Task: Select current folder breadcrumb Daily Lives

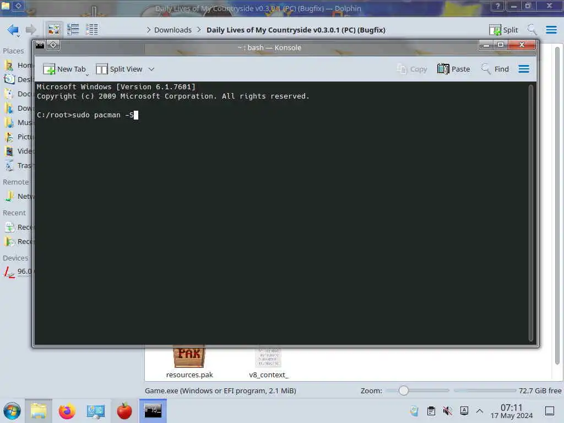Action: 296,30
